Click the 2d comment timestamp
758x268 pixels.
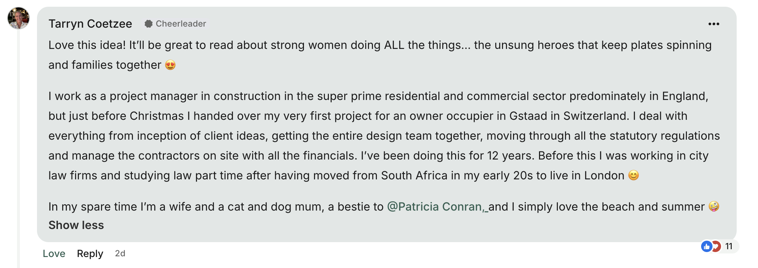click(120, 253)
